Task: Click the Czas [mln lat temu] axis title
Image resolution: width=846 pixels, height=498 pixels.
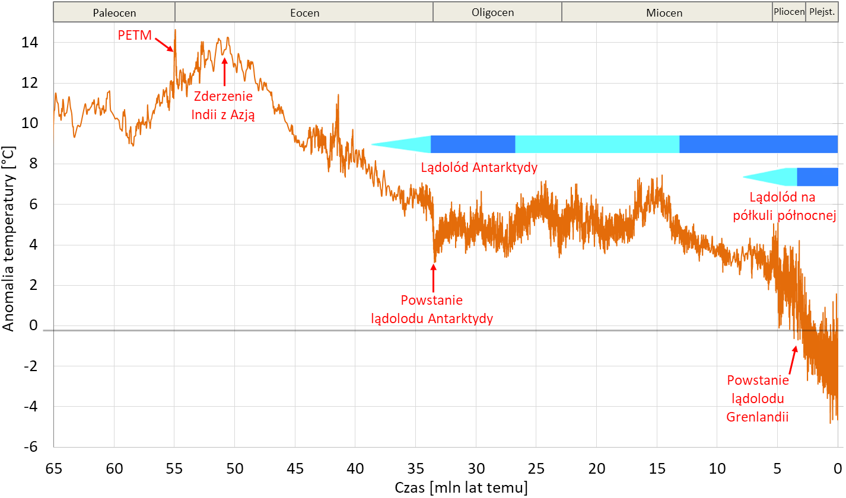Action: tap(461, 489)
